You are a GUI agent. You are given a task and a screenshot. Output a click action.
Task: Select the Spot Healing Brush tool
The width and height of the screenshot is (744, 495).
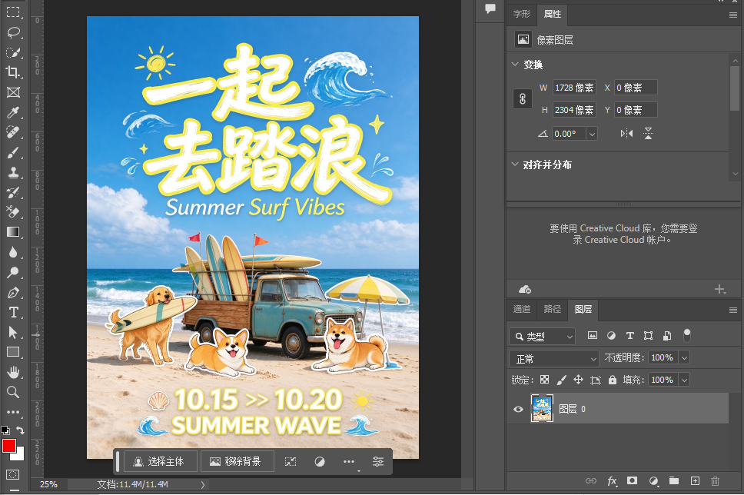(x=13, y=132)
